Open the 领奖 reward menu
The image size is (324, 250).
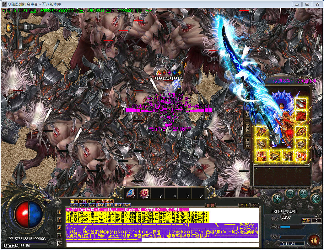pos(109,201)
